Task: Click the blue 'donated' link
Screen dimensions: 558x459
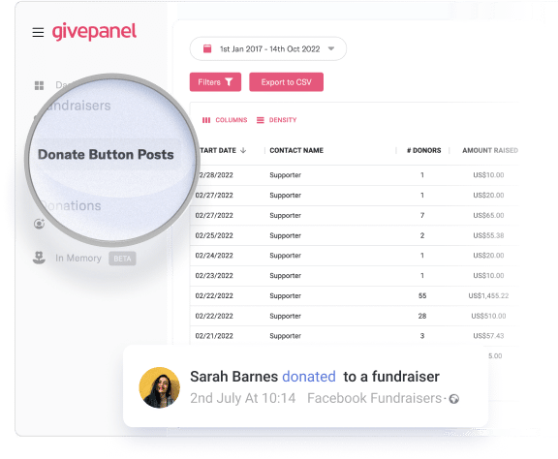Action: (x=309, y=377)
